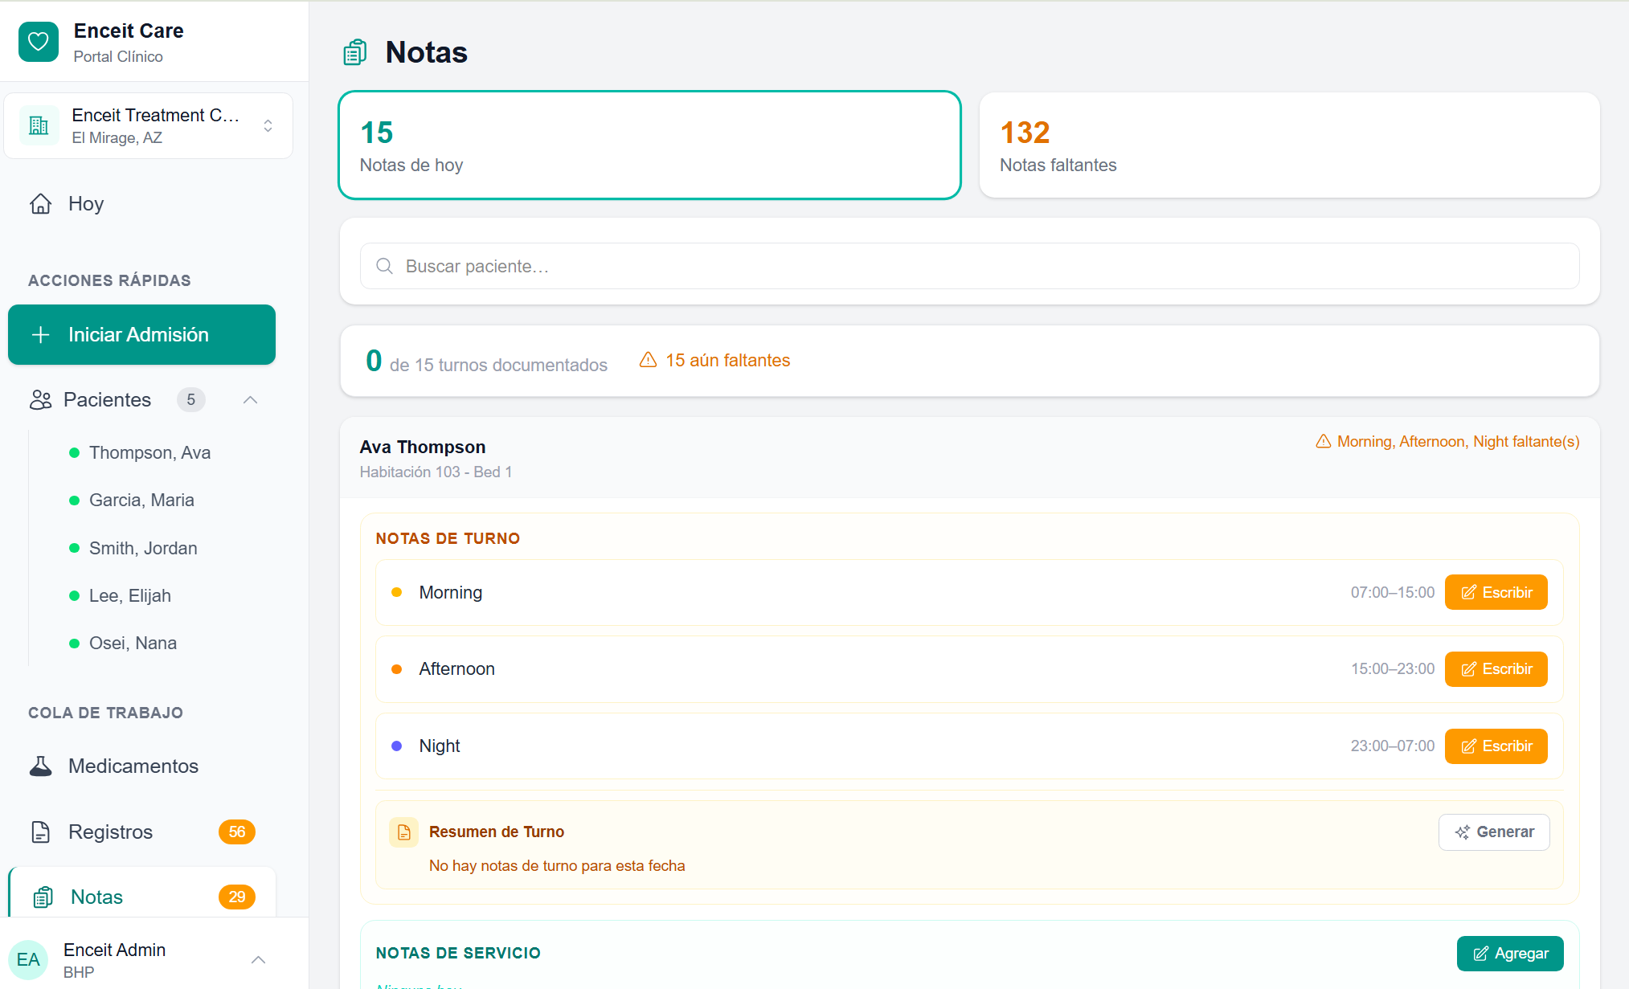Click the EA user avatar

28,960
